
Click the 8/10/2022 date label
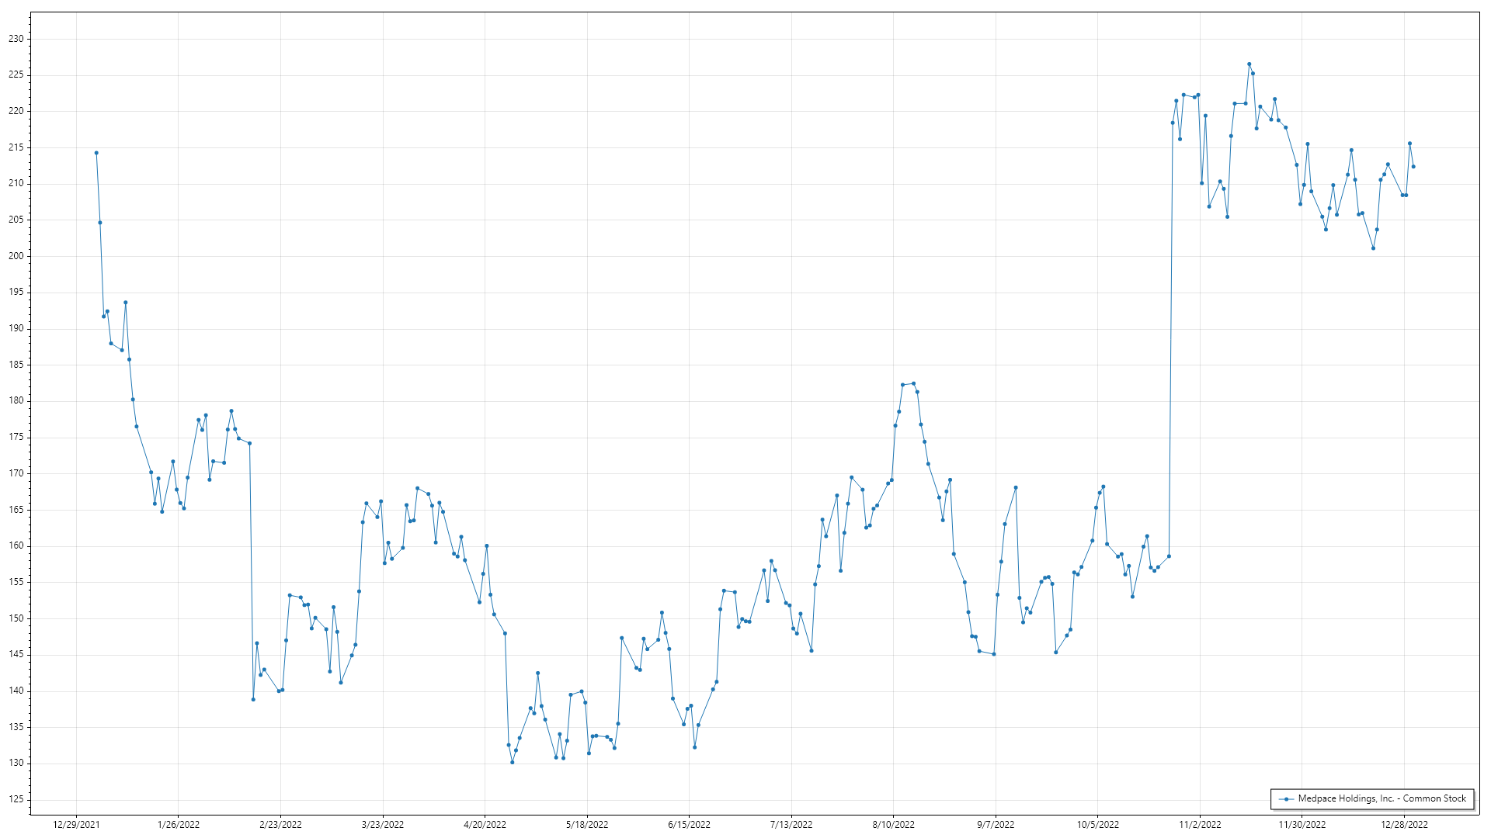pos(893,825)
